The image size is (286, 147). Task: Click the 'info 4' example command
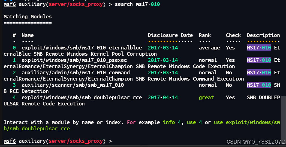[x=172, y=122]
